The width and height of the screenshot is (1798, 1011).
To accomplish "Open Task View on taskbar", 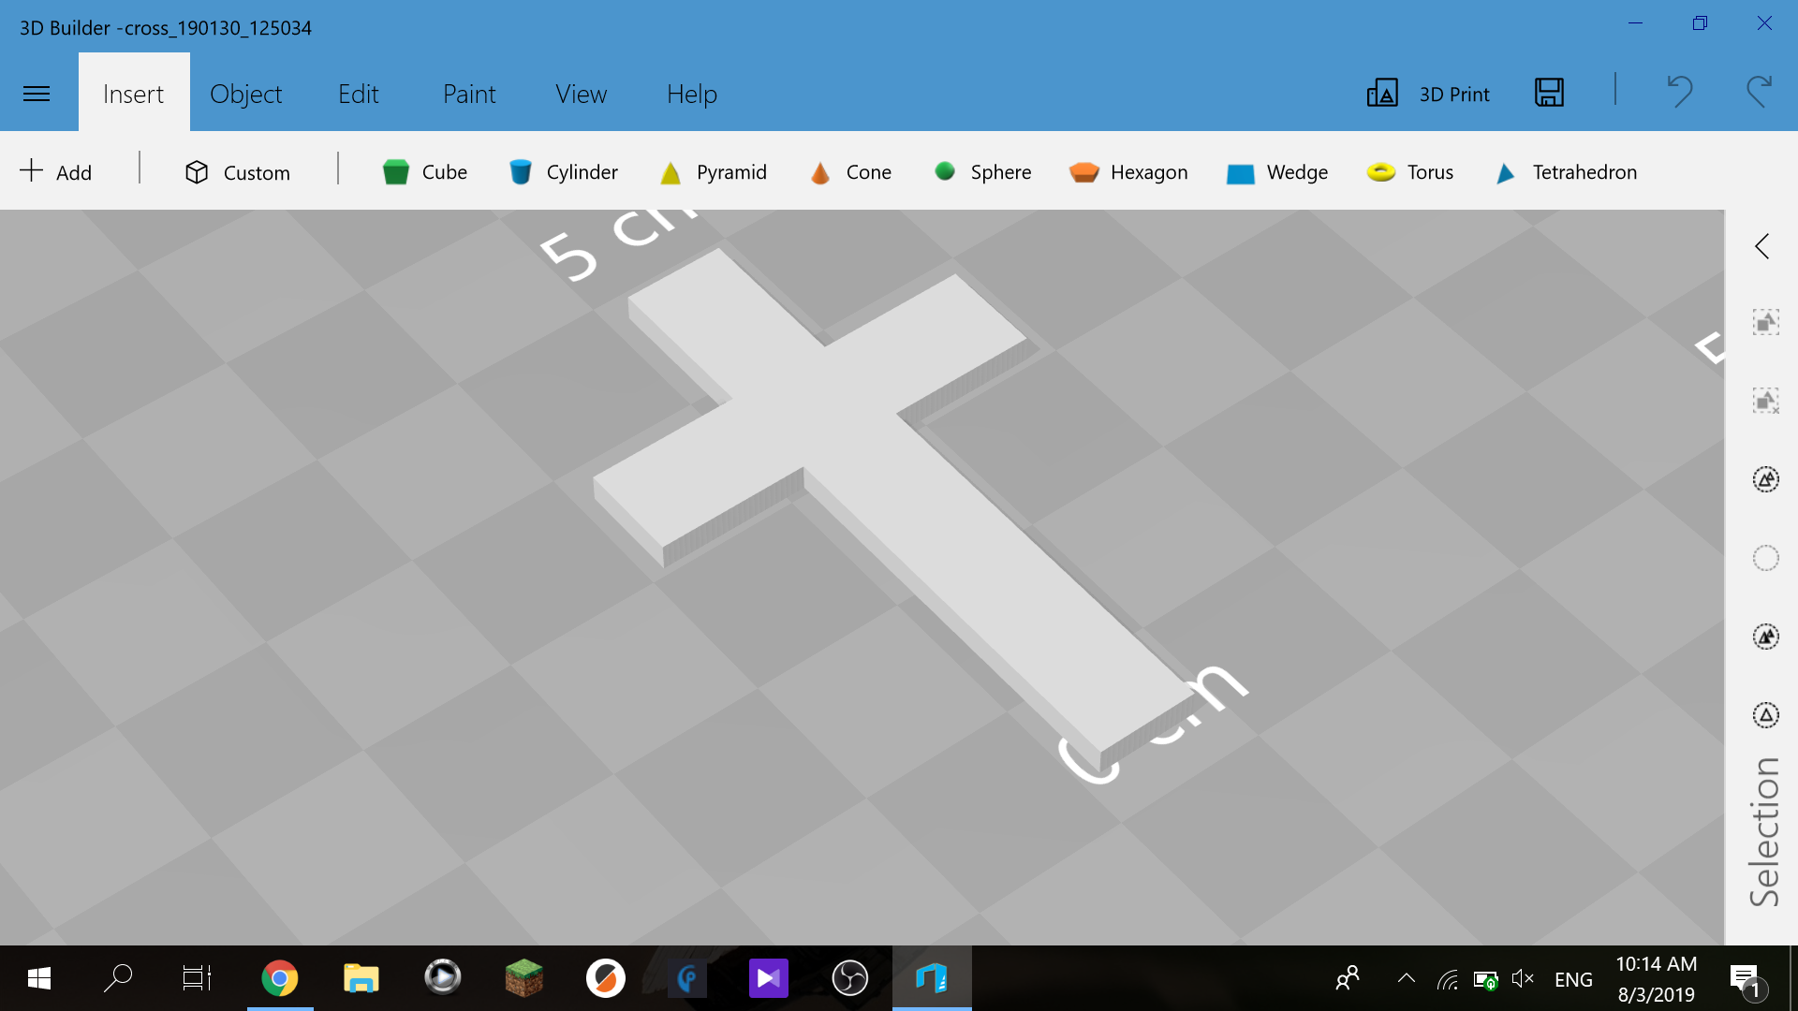I will coord(197,978).
